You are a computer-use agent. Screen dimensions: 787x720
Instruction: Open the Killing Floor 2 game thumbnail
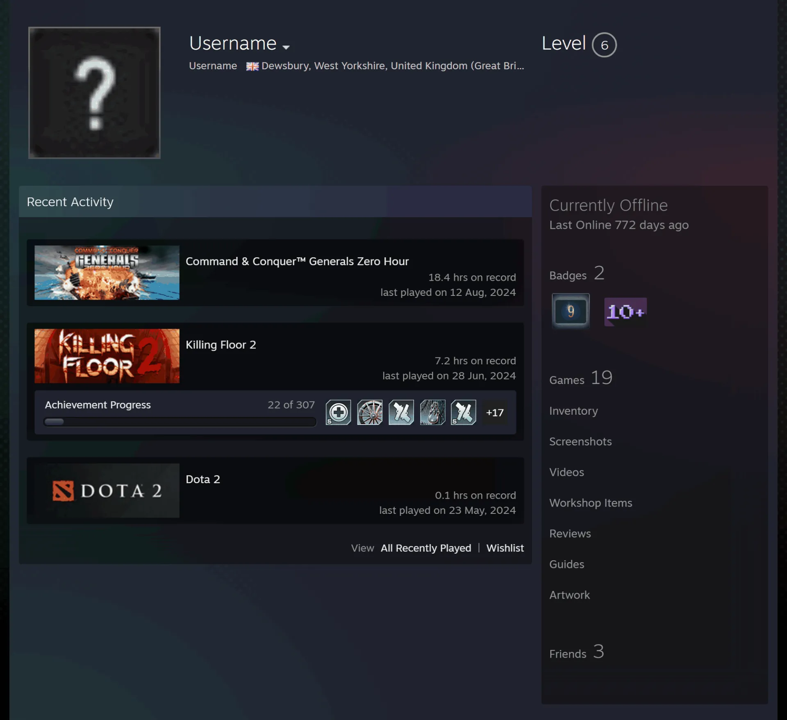(x=107, y=356)
